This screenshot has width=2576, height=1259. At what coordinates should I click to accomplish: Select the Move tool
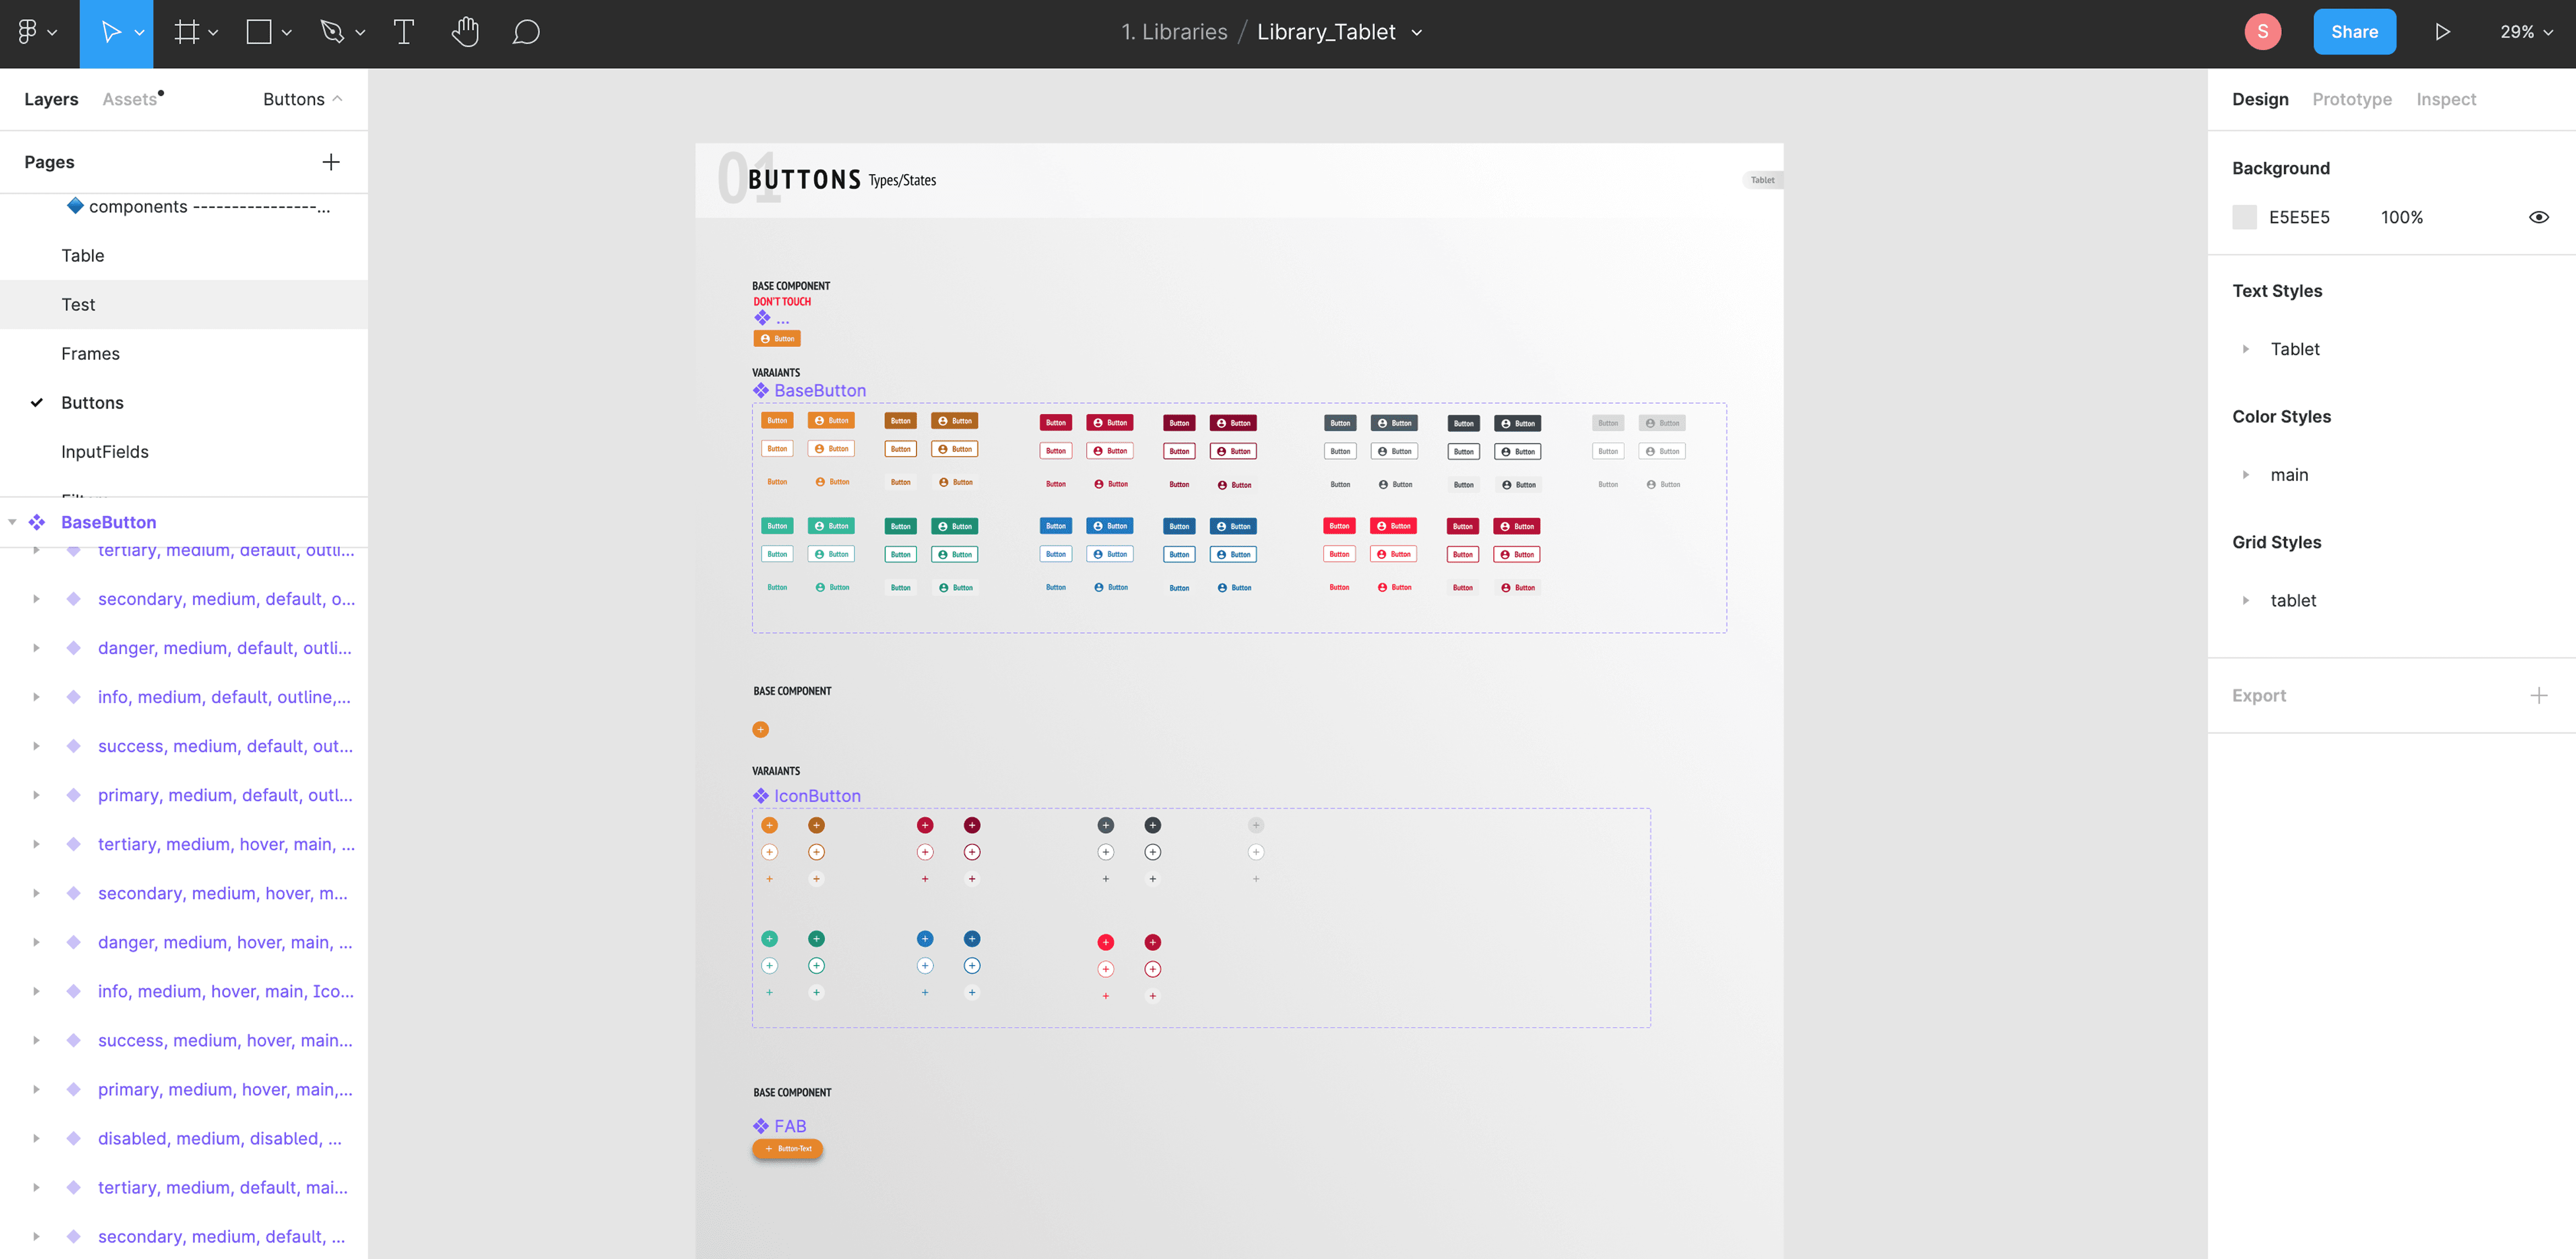(x=110, y=32)
